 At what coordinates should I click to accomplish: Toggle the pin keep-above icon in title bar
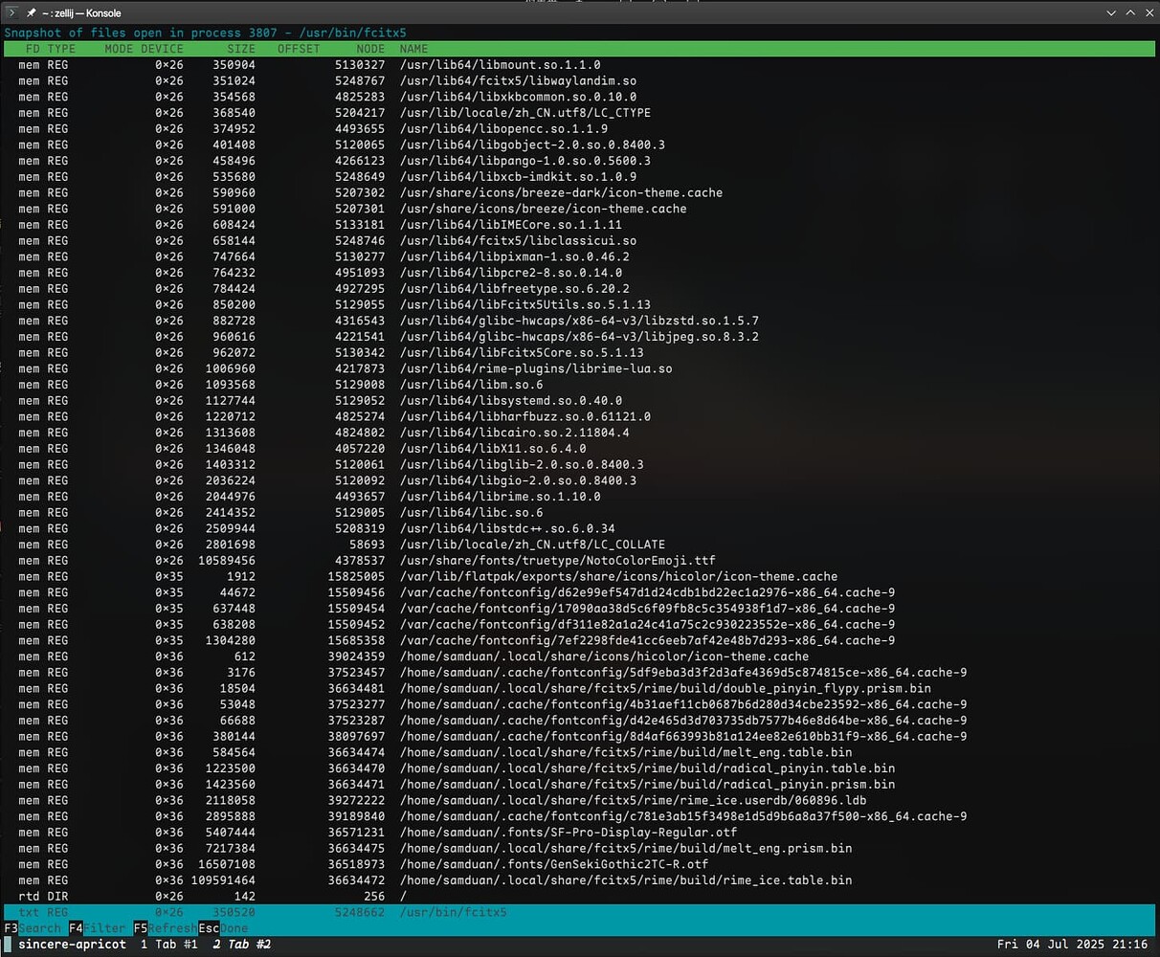[31, 12]
